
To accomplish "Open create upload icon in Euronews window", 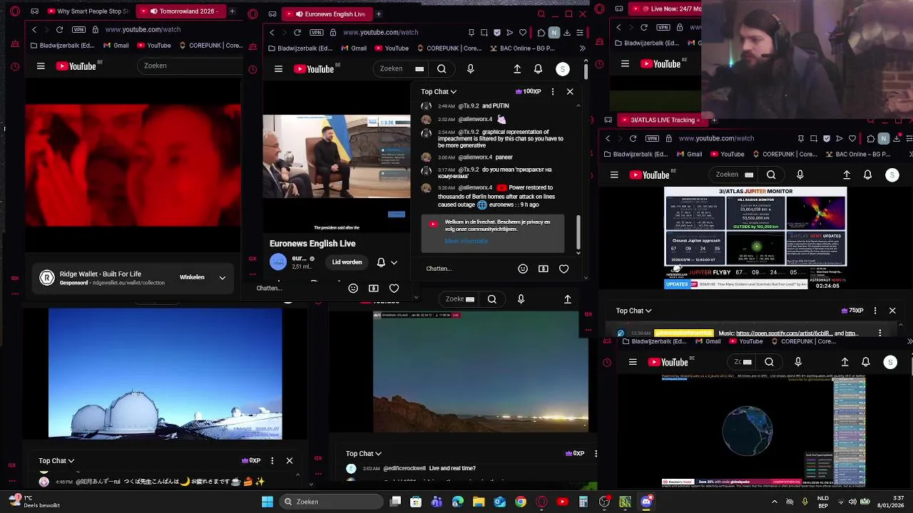I will (517, 69).
